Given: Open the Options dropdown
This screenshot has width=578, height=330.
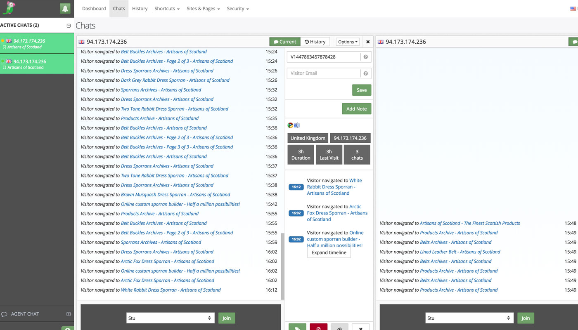Looking at the screenshot, I should click(348, 42).
